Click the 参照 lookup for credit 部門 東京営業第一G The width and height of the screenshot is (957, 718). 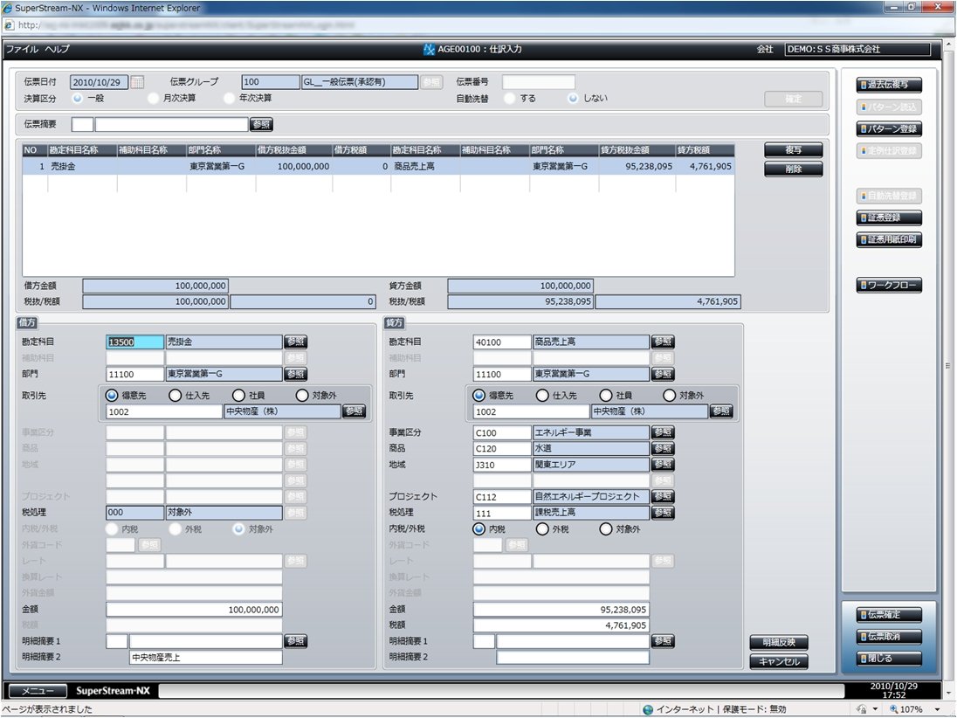pos(663,374)
